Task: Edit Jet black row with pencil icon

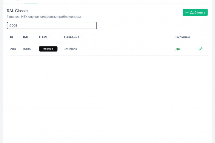Action: click(x=200, y=49)
